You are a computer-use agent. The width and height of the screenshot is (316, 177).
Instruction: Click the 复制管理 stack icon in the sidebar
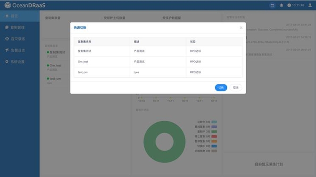coord(7,27)
